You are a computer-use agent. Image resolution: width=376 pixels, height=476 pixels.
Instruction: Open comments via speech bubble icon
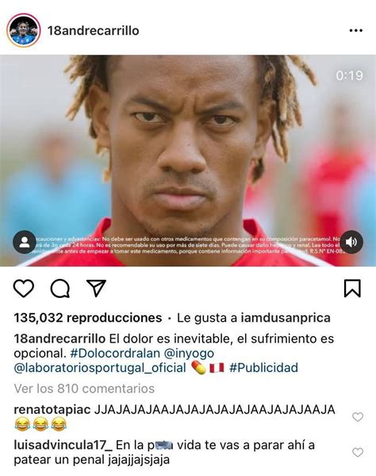tap(60, 288)
